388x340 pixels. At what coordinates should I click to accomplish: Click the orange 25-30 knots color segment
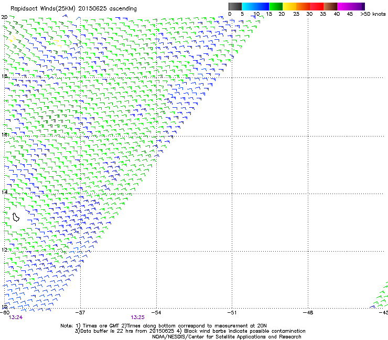pos(303,6)
